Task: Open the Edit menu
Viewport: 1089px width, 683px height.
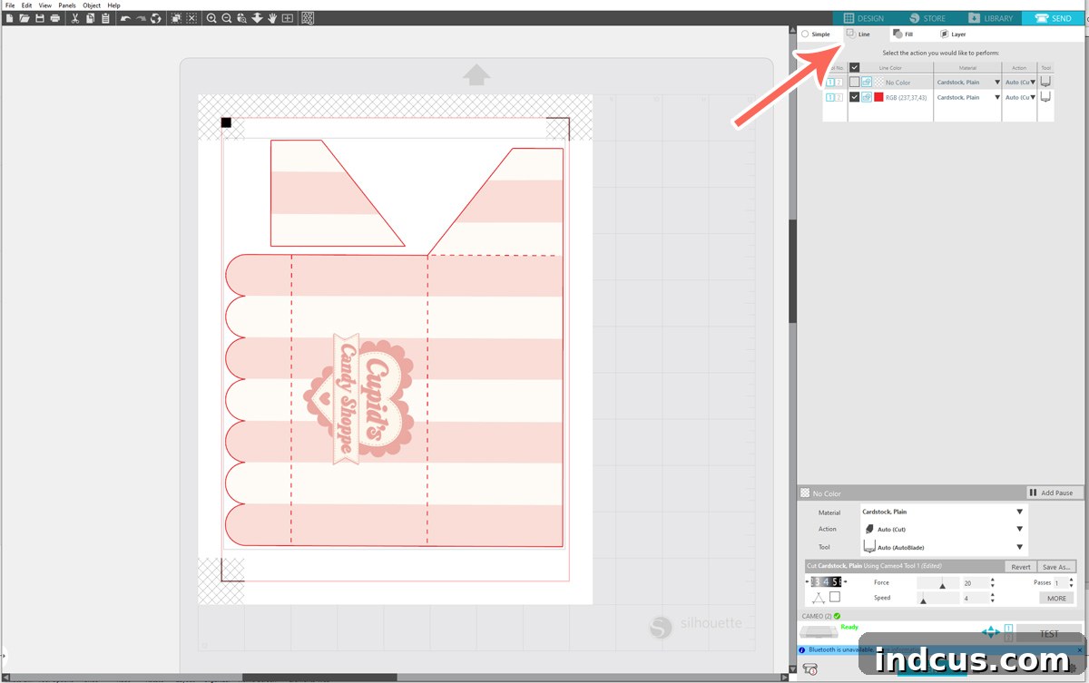Action: pyautogui.click(x=27, y=5)
